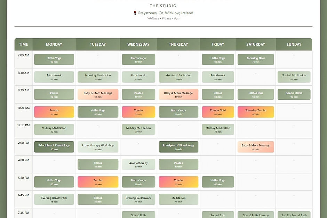
Task: Open Sunday Sound Bath class card
Action: tap(294, 215)
